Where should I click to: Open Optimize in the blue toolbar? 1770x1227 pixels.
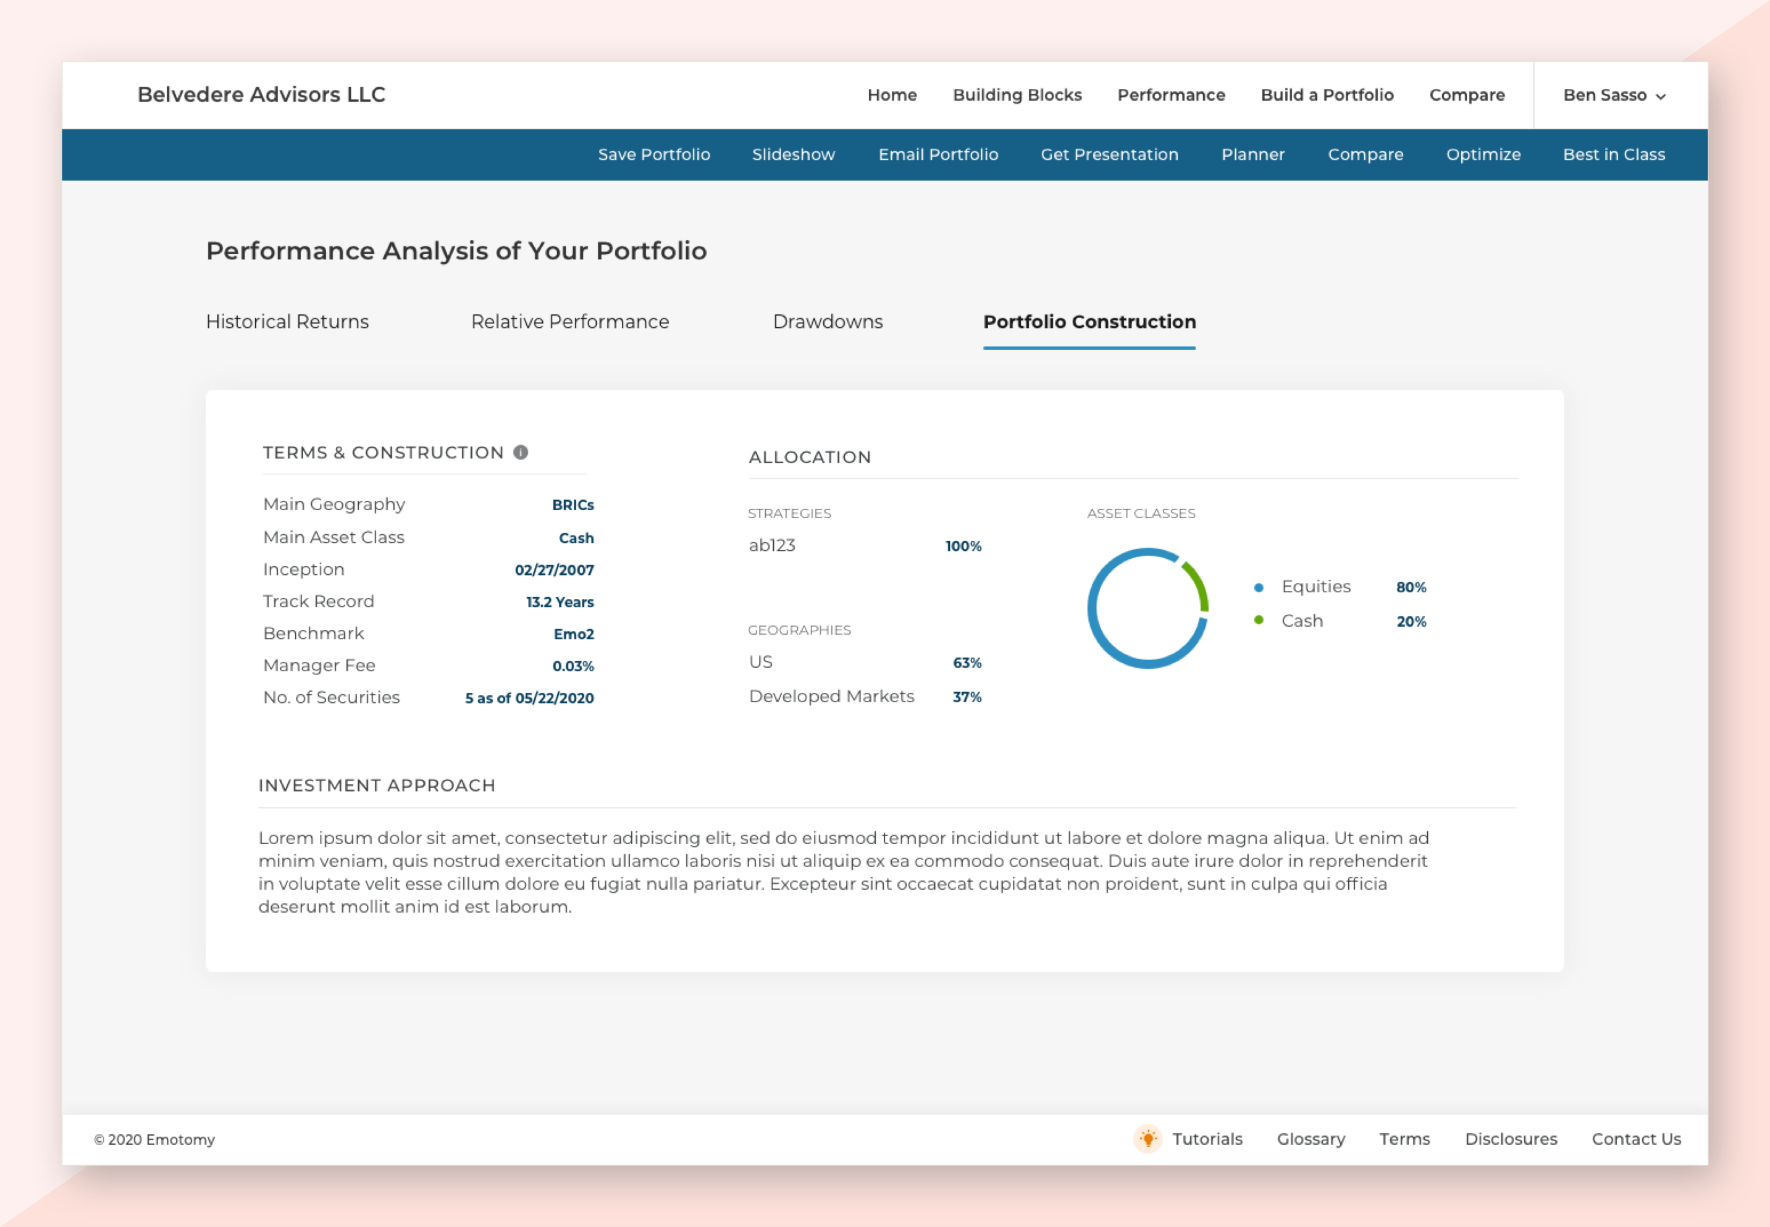[x=1482, y=154]
